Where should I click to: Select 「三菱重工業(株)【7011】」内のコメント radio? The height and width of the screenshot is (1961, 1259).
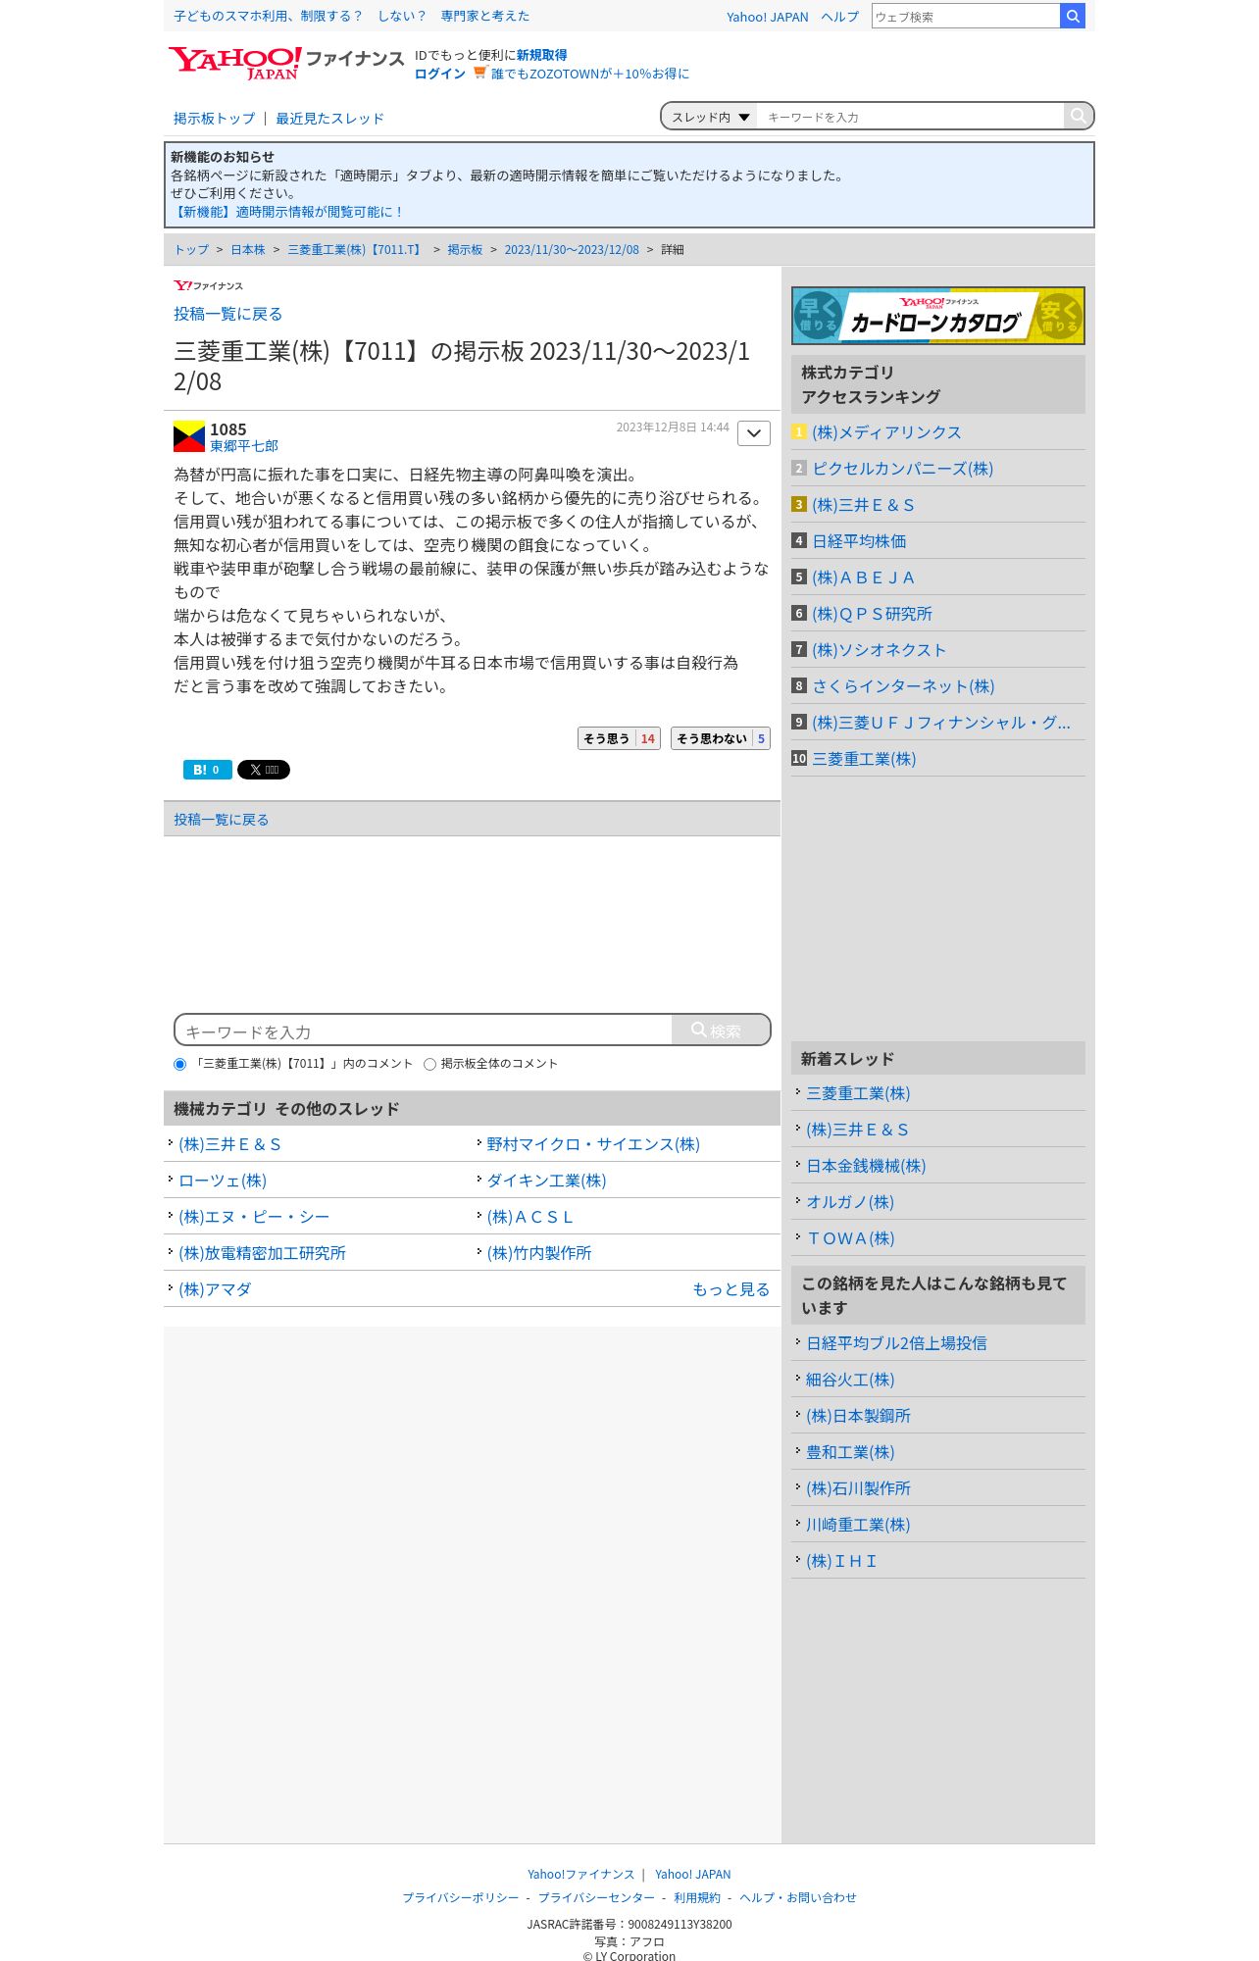coord(179,1064)
